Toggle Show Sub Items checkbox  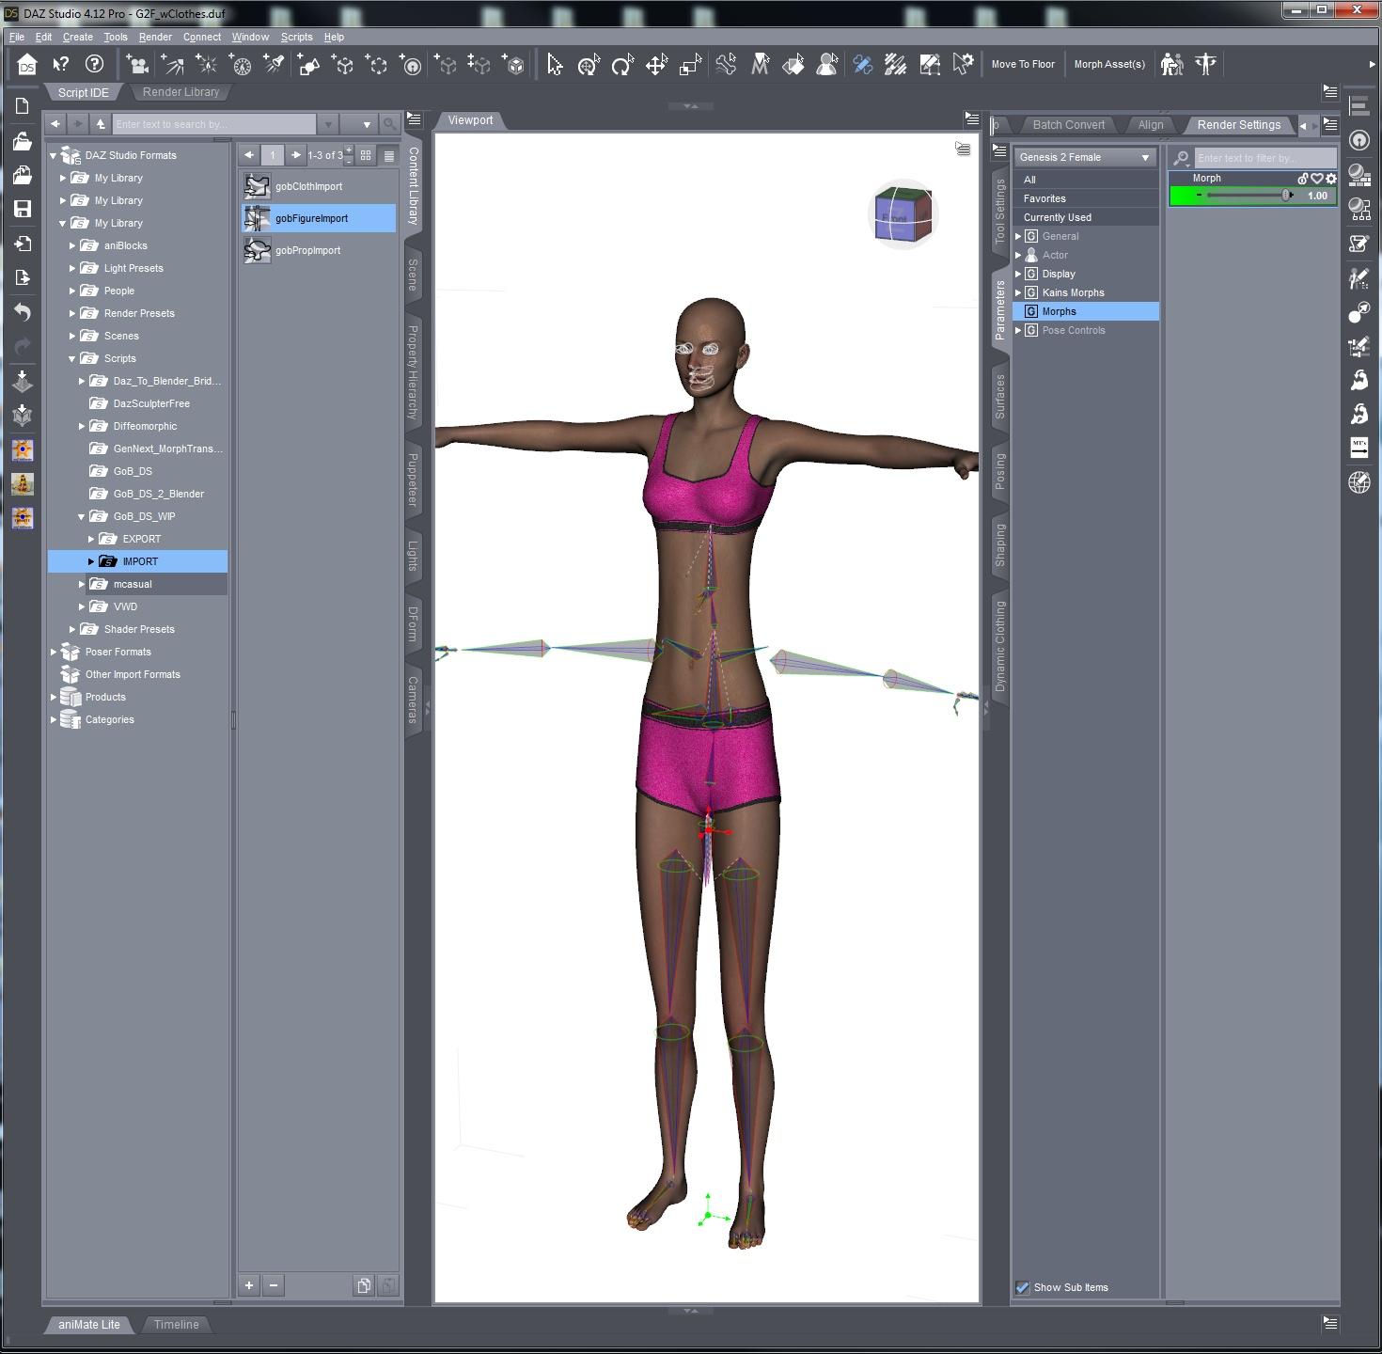(x=1023, y=1287)
